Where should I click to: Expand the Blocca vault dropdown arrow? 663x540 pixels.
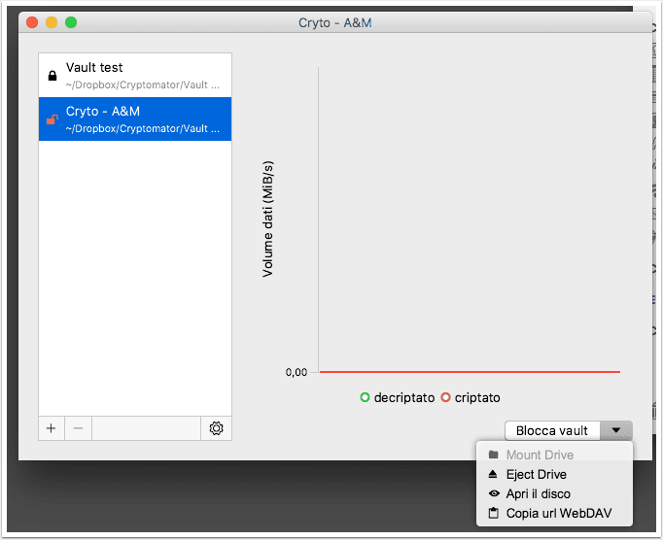[616, 430]
